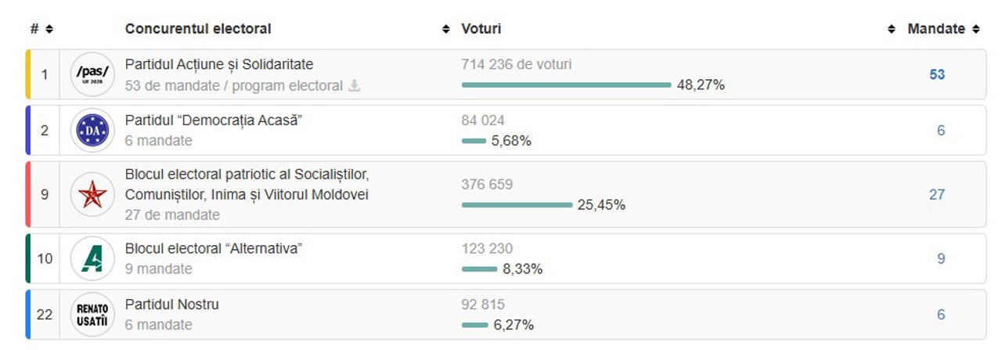The height and width of the screenshot is (350, 1002).
Task: Open Partidul "Democrația Acasă" entry
Action: [214, 121]
